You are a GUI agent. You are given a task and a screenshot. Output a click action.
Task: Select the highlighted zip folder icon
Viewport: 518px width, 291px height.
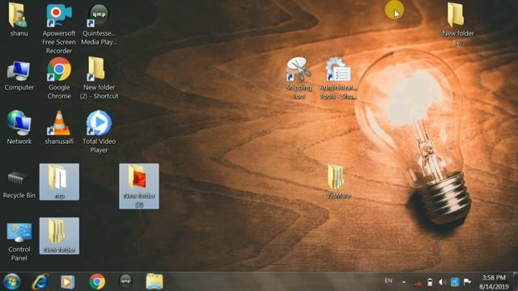(59, 182)
